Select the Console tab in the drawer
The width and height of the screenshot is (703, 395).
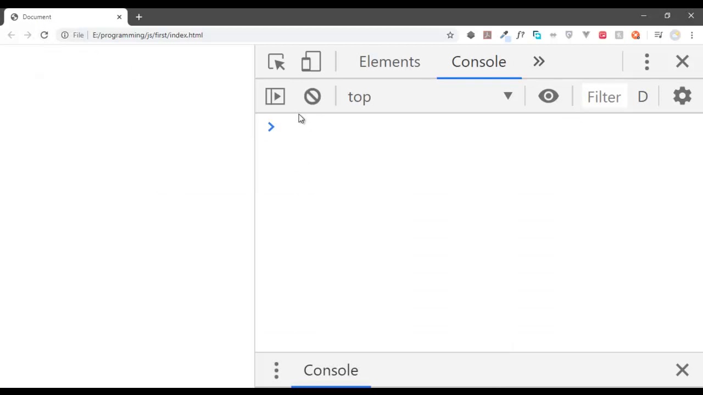[331, 370]
